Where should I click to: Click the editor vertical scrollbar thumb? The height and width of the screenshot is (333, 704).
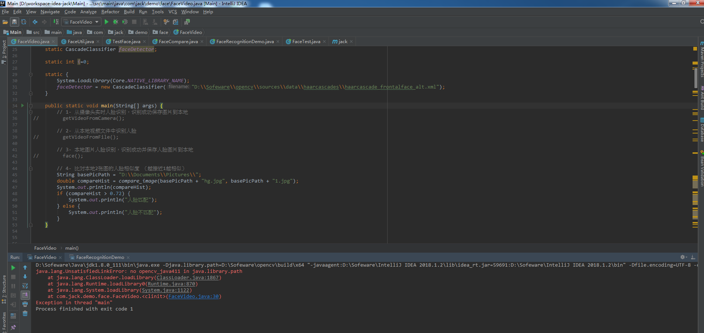tap(696, 77)
